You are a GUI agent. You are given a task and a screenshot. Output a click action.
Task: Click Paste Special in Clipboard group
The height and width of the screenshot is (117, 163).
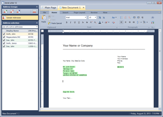(55, 23)
